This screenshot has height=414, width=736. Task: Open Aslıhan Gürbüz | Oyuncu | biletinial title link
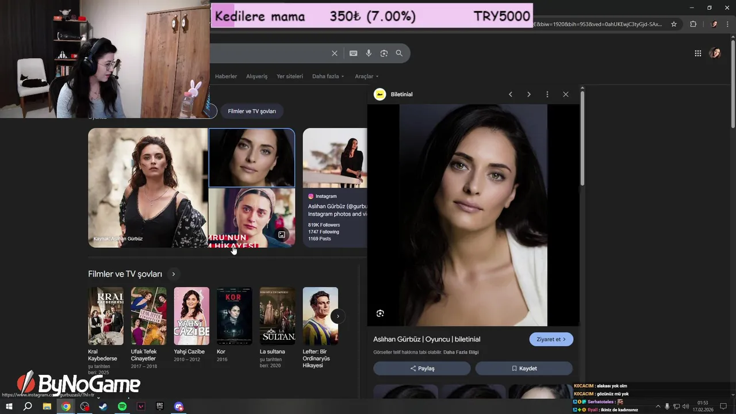click(x=427, y=339)
